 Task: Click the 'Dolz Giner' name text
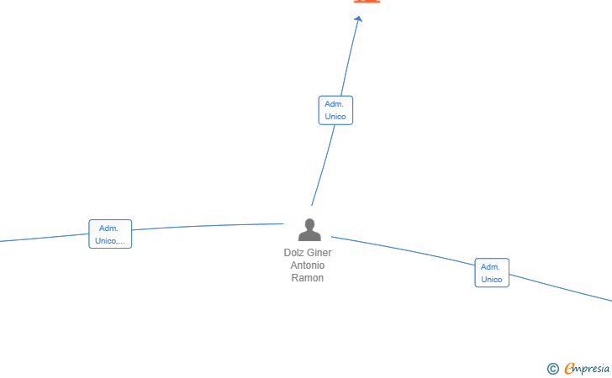[x=308, y=253]
